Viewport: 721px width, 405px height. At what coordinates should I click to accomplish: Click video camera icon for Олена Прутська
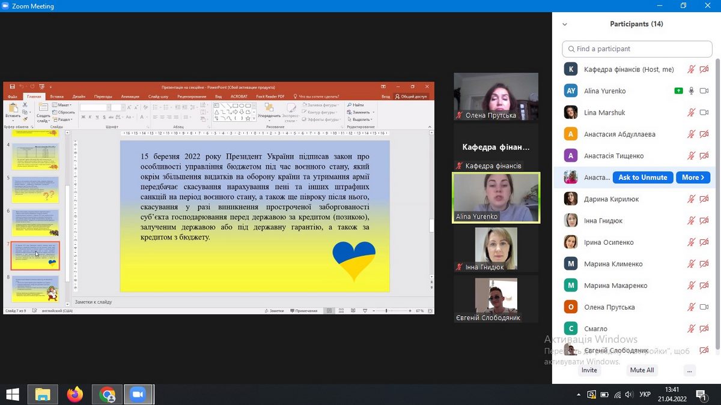pos(704,307)
